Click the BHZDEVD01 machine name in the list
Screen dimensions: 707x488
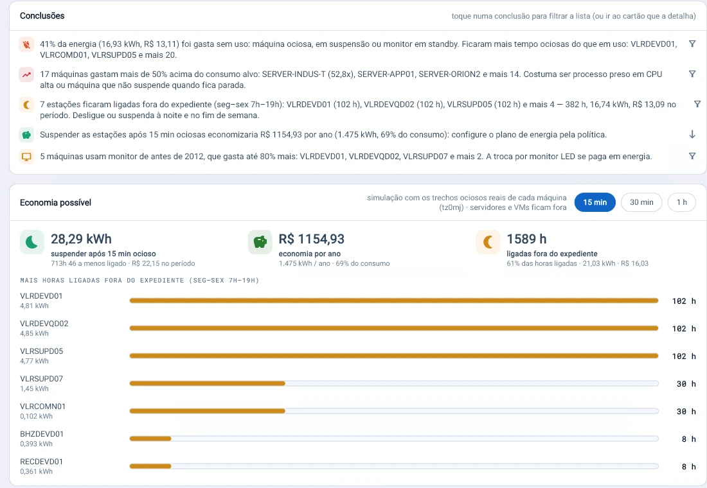42,434
